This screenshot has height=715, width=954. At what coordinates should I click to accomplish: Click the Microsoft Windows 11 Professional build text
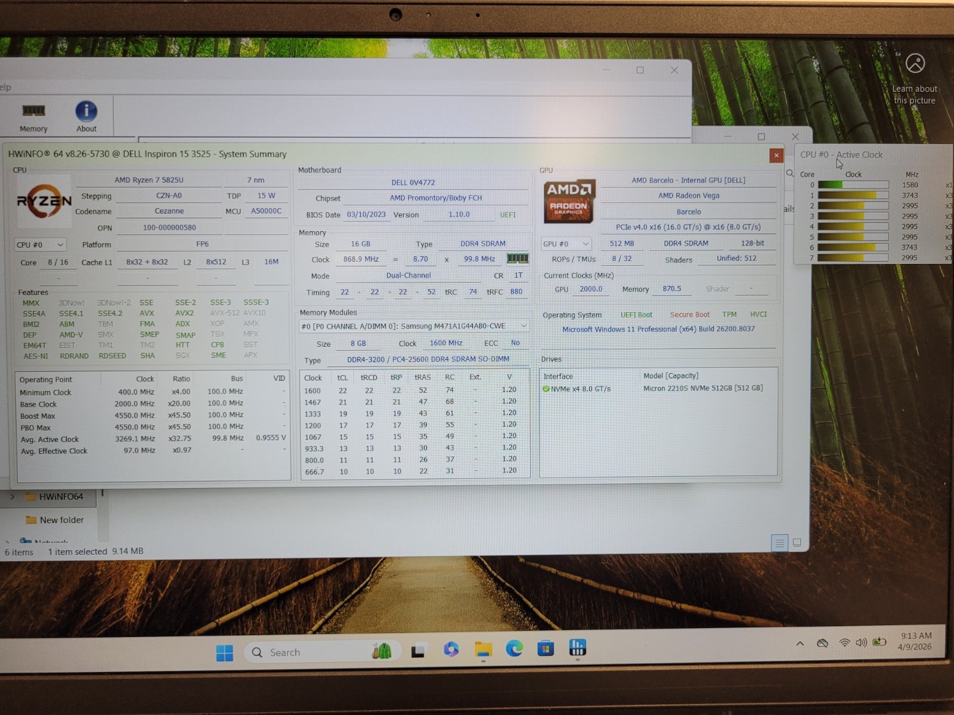pyautogui.click(x=658, y=329)
